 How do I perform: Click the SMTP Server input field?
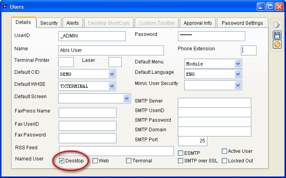coord(214,103)
